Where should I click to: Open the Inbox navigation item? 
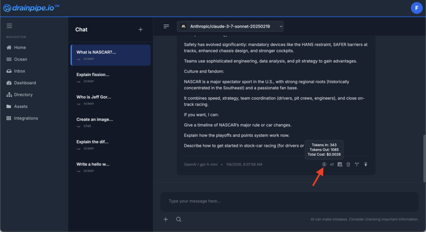20,71
